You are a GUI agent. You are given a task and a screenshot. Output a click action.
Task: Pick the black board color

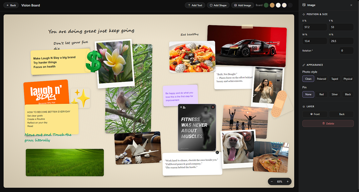tap(290, 5)
